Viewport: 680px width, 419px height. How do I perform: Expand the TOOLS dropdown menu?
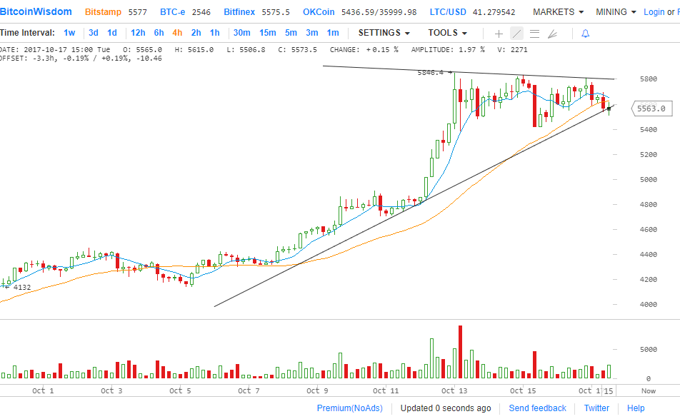(x=447, y=33)
